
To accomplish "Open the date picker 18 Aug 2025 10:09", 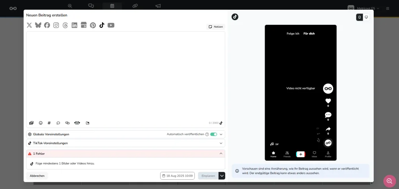I will pyautogui.click(x=177, y=176).
